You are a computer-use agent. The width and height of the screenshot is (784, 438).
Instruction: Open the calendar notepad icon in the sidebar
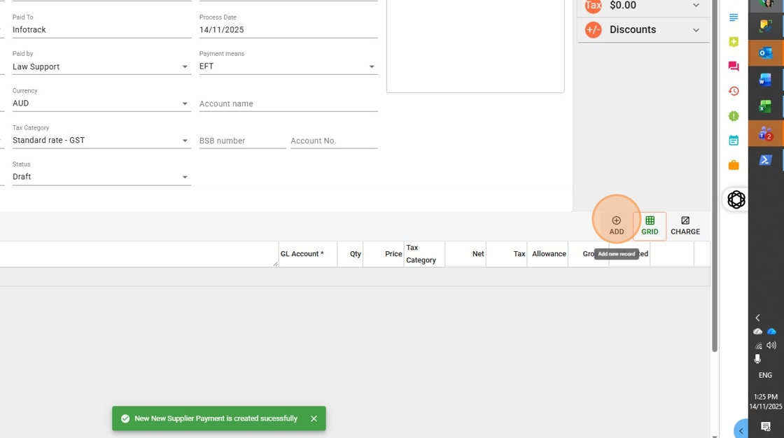(734, 140)
